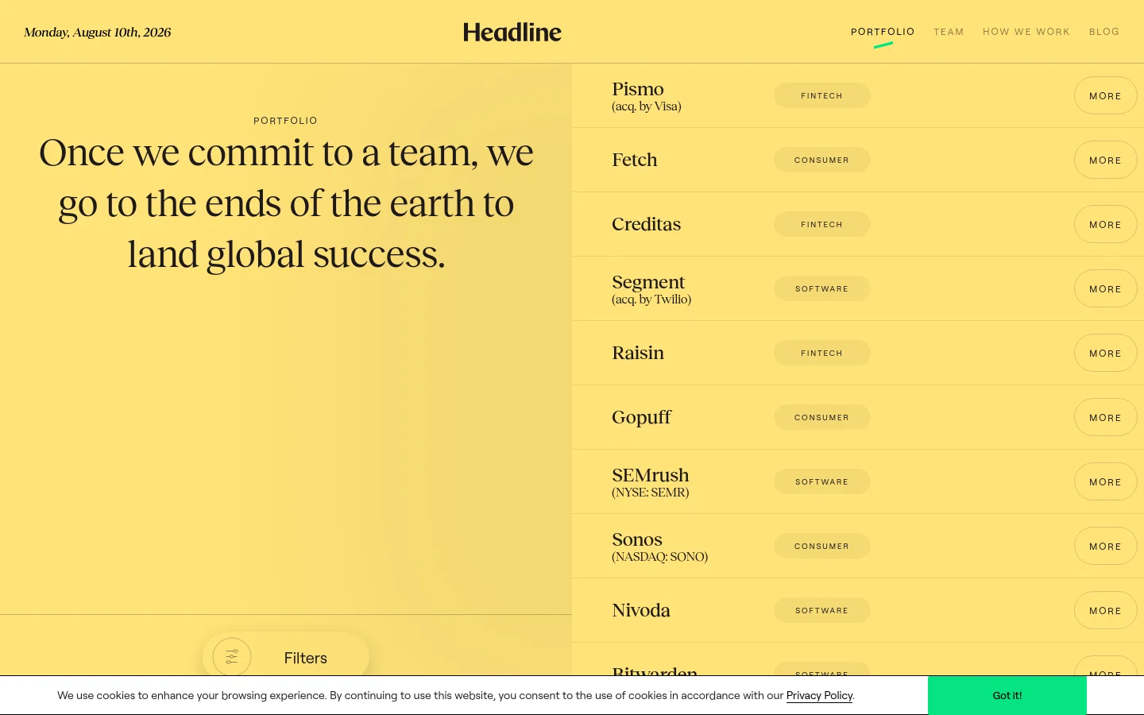
Task: Select the Consumer tag on Fetch row
Action: coord(822,160)
